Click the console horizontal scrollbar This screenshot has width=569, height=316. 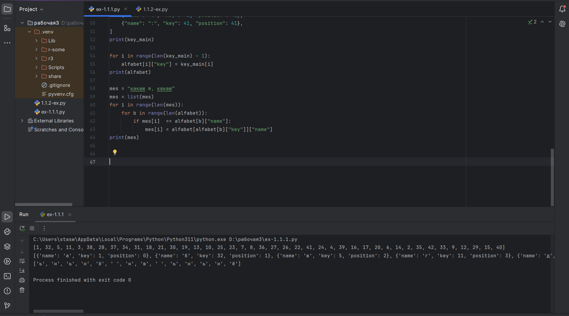[58, 311]
